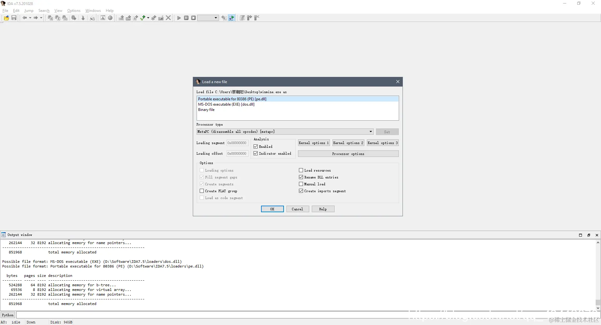Select Portable executable for 80386 (PE) loader
The height and width of the screenshot is (325, 601).
coord(297,99)
